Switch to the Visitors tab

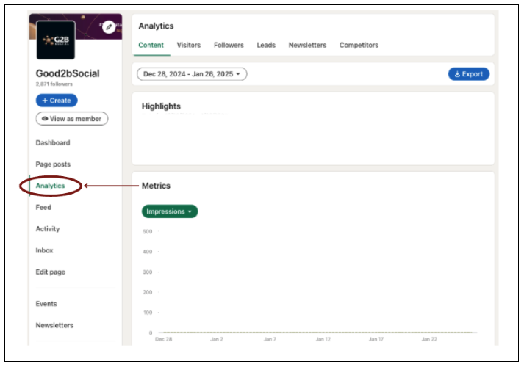pyautogui.click(x=189, y=45)
